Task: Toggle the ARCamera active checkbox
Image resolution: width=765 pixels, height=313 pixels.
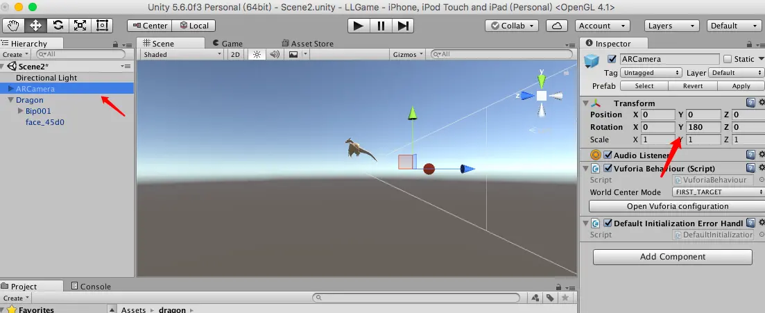Action: (612, 59)
